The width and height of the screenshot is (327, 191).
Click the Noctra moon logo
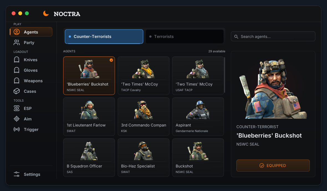tap(46, 13)
